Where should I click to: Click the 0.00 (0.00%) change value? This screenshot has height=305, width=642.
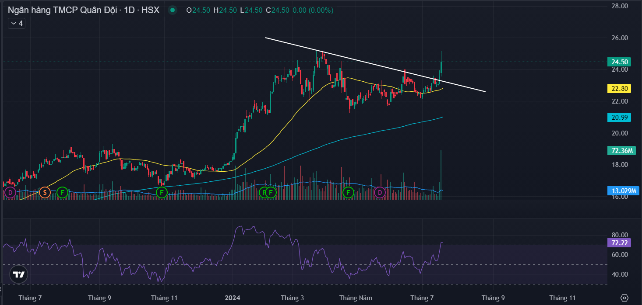pos(313,10)
